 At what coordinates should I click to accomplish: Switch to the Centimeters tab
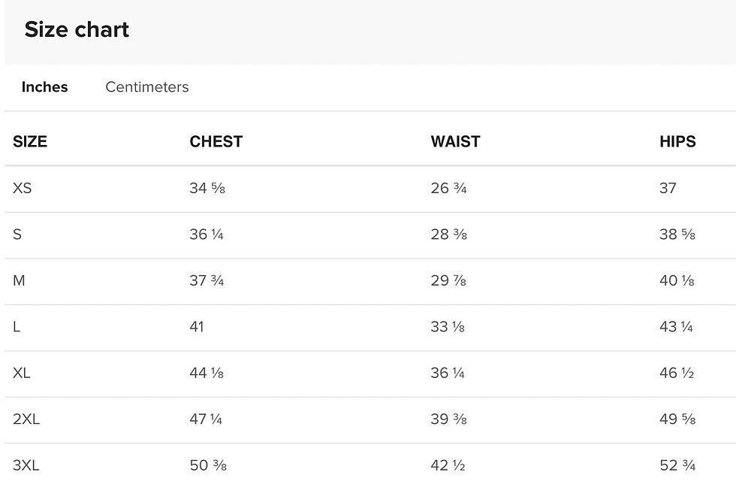[x=146, y=87]
